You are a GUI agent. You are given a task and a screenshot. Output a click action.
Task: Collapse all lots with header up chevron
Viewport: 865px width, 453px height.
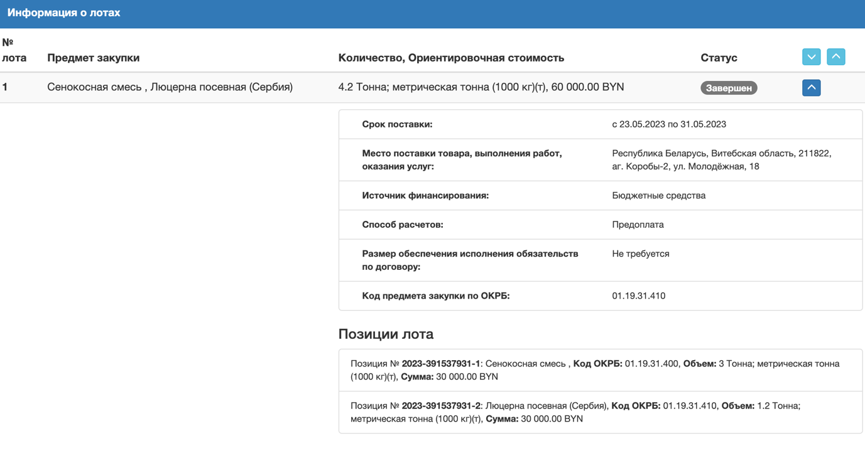point(835,57)
